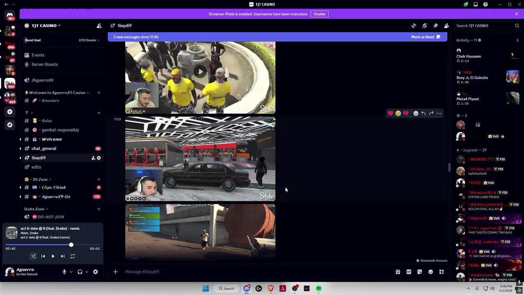Forward the hovered message

coord(431,113)
